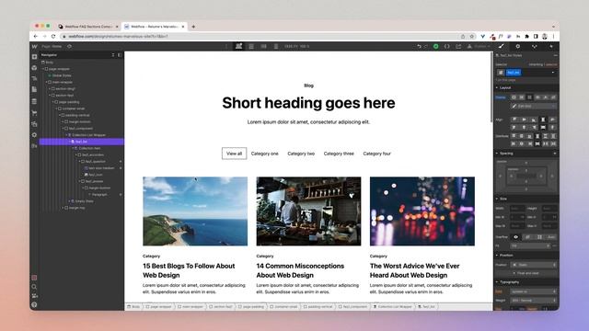Open the Webflow logo menu

click(35, 46)
